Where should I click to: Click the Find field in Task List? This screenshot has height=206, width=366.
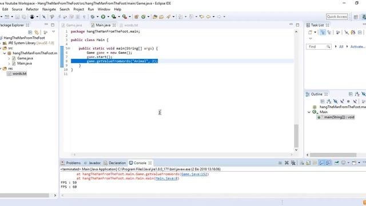[319, 47]
